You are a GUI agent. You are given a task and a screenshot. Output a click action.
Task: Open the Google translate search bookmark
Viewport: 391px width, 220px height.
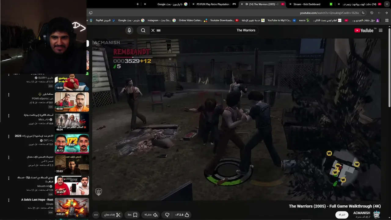point(131,20)
